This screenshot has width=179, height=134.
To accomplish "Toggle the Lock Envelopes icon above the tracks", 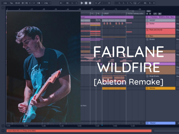I will 160,14.
